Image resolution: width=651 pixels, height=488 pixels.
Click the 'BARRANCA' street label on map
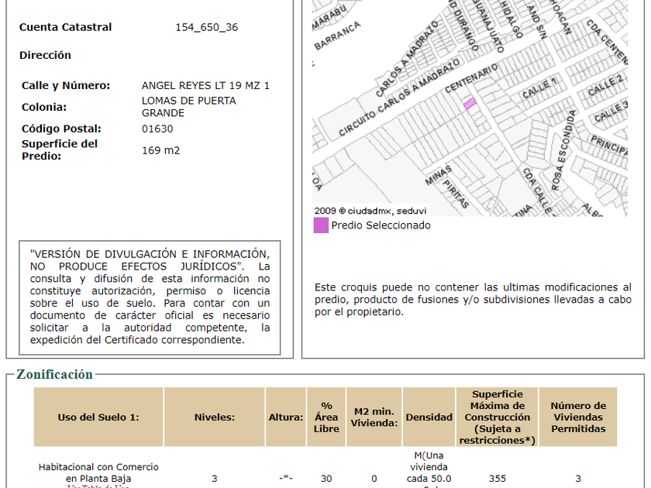coord(338,36)
